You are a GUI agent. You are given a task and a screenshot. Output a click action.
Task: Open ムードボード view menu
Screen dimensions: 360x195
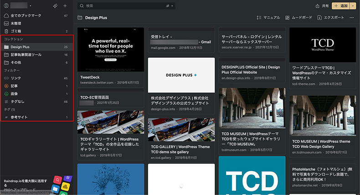coord(298,18)
